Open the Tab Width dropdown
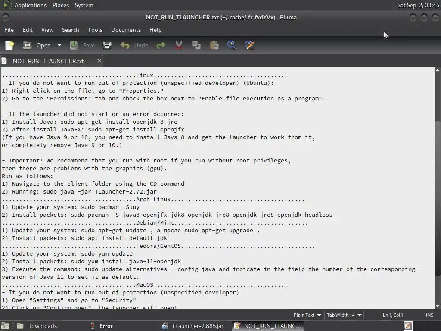This screenshot has height=331, width=441. pos(344,315)
